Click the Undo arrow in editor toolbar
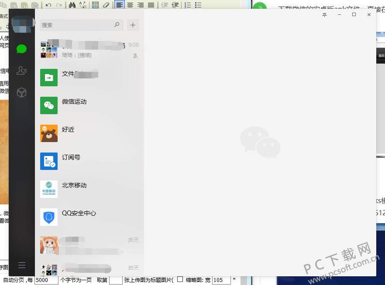This screenshot has width=385, height=285. [48, 5]
